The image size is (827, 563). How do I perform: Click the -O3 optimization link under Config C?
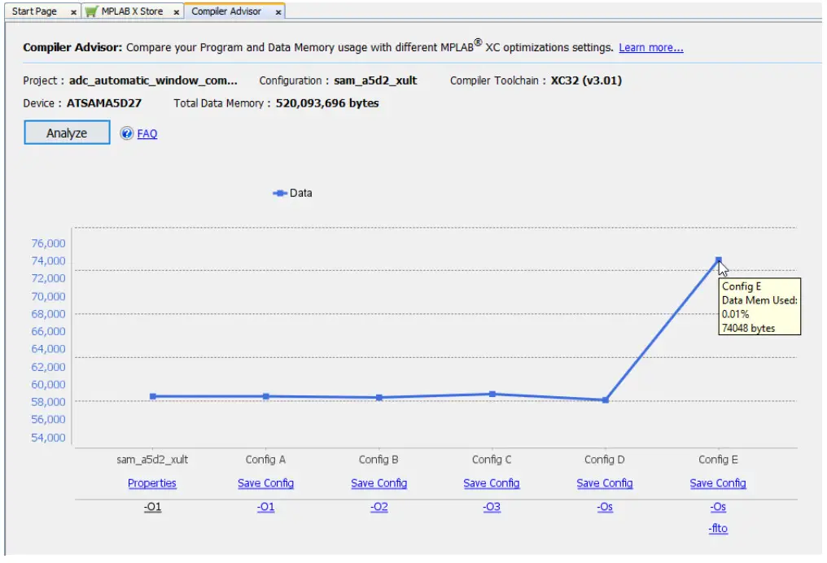pos(492,507)
